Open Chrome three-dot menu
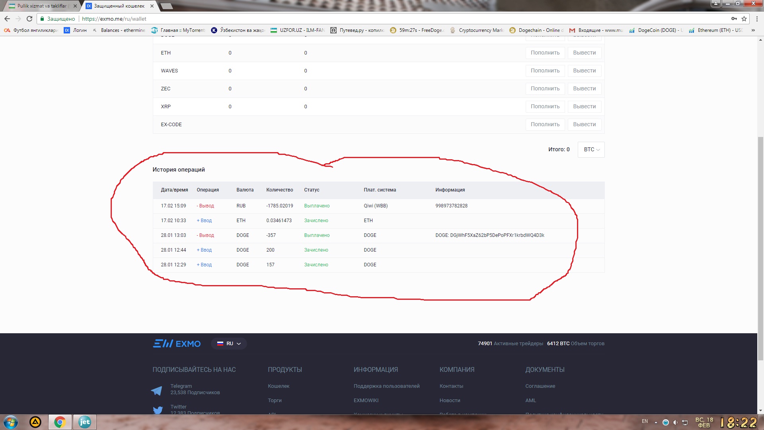 757,19
